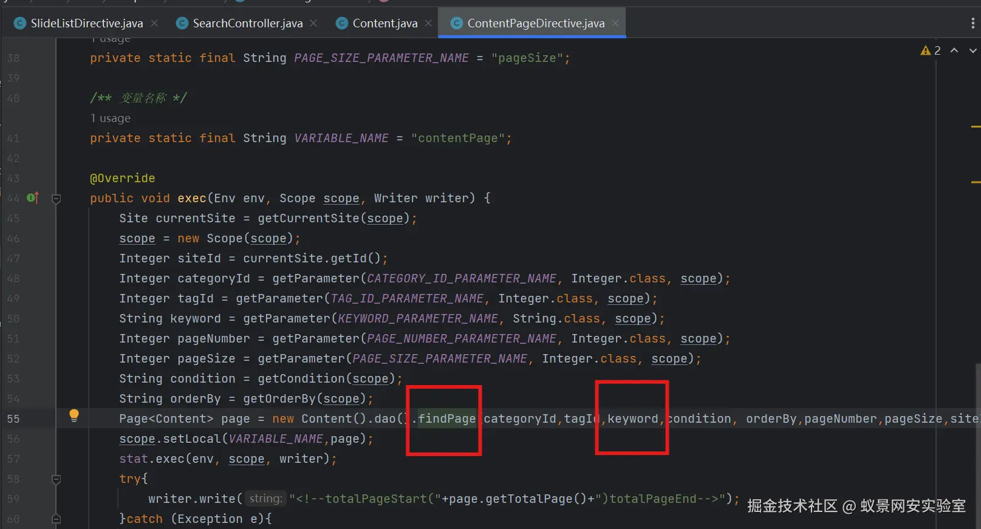
Task: Collapse the try block fold marker on line 58
Action: pyautogui.click(x=56, y=479)
